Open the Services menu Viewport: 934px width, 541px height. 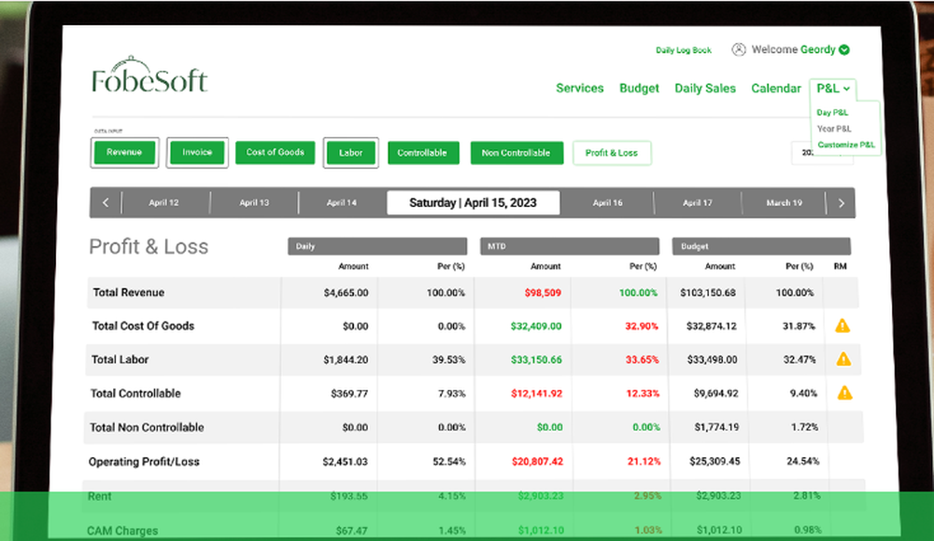coord(580,88)
